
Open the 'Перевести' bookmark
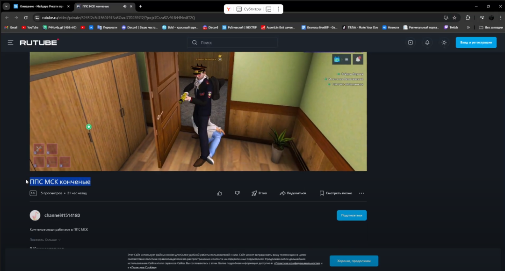(x=107, y=28)
